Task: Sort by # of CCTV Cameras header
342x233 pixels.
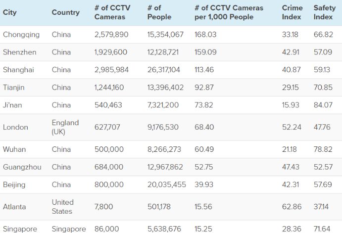Action: pyautogui.click(x=112, y=12)
